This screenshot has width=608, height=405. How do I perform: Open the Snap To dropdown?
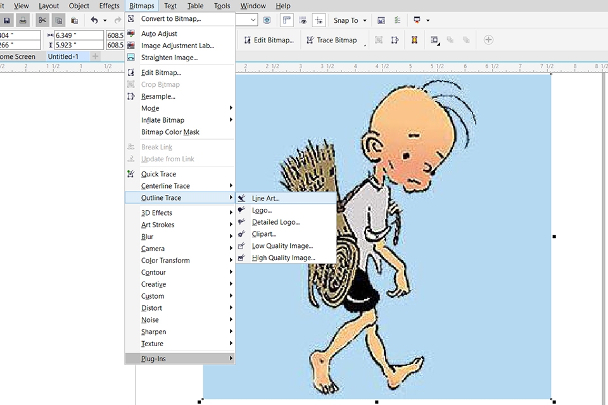click(364, 20)
